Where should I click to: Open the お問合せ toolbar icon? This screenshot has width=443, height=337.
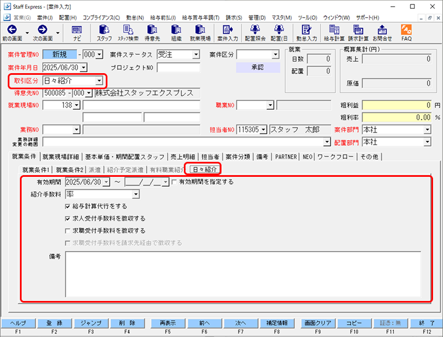tap(382, 33)
